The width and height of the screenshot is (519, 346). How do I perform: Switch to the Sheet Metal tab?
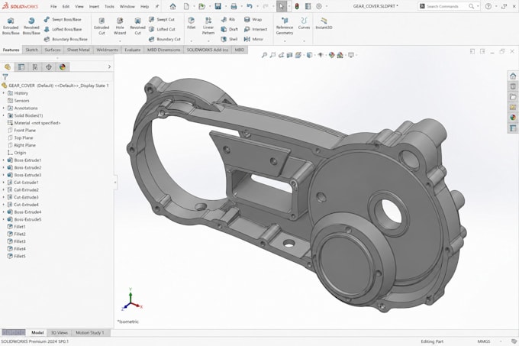point(79,50)
